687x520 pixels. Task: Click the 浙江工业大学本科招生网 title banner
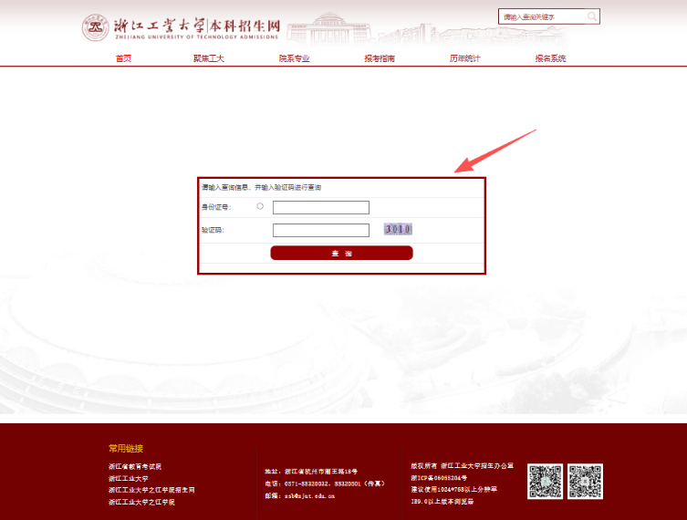coord(196,28)
